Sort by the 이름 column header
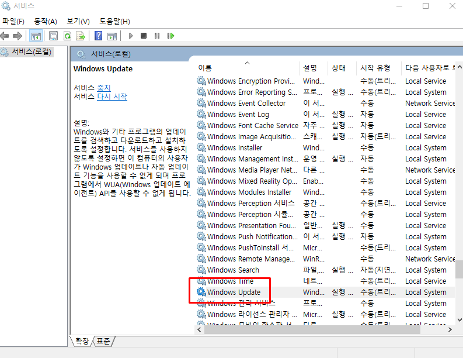 pyautogui.click(x=247, y=68)
